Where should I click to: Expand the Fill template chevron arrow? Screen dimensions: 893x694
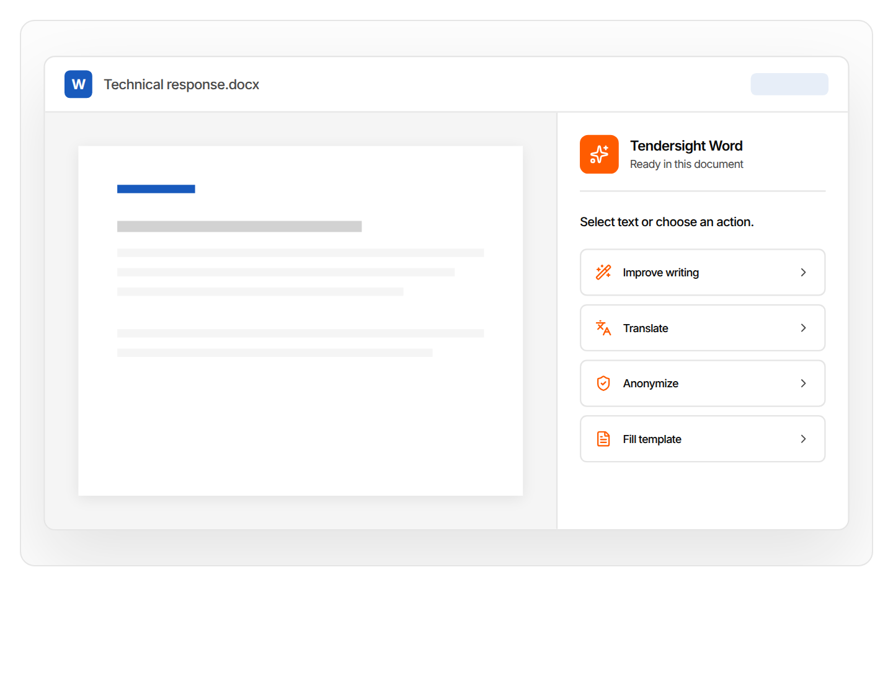coord(803,439)
